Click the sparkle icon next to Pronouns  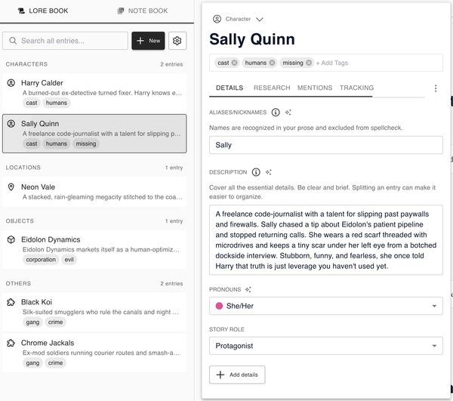coord(248,289)
